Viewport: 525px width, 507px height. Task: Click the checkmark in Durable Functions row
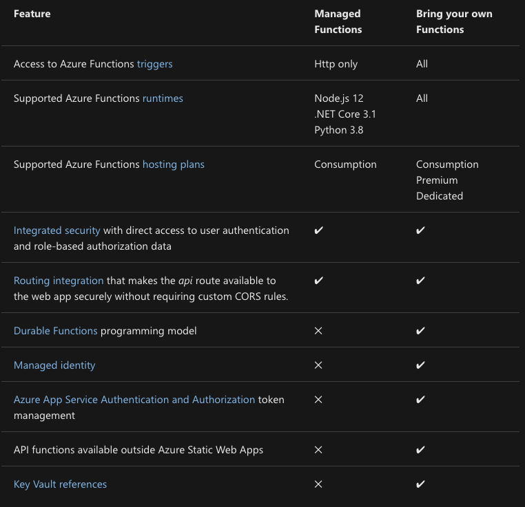click(420, 331)
